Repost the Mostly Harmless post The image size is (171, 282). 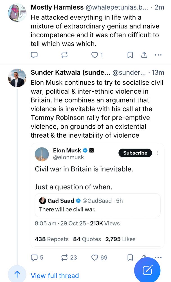pos(64,55)
